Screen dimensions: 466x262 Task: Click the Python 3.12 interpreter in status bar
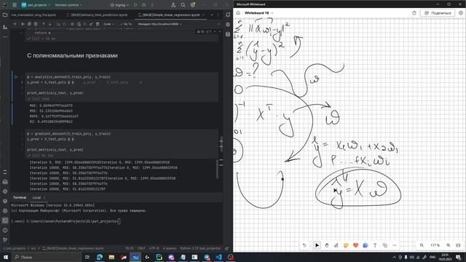(200, 248)
